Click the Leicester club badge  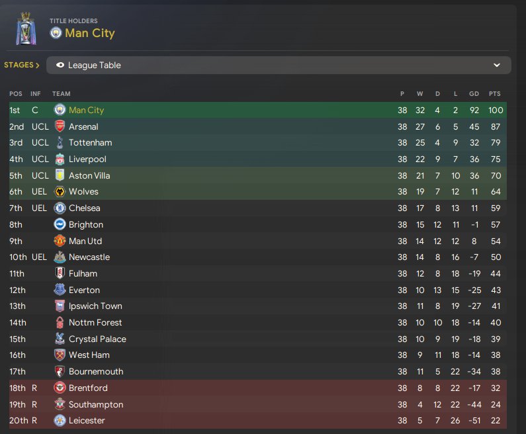point(60,421)
